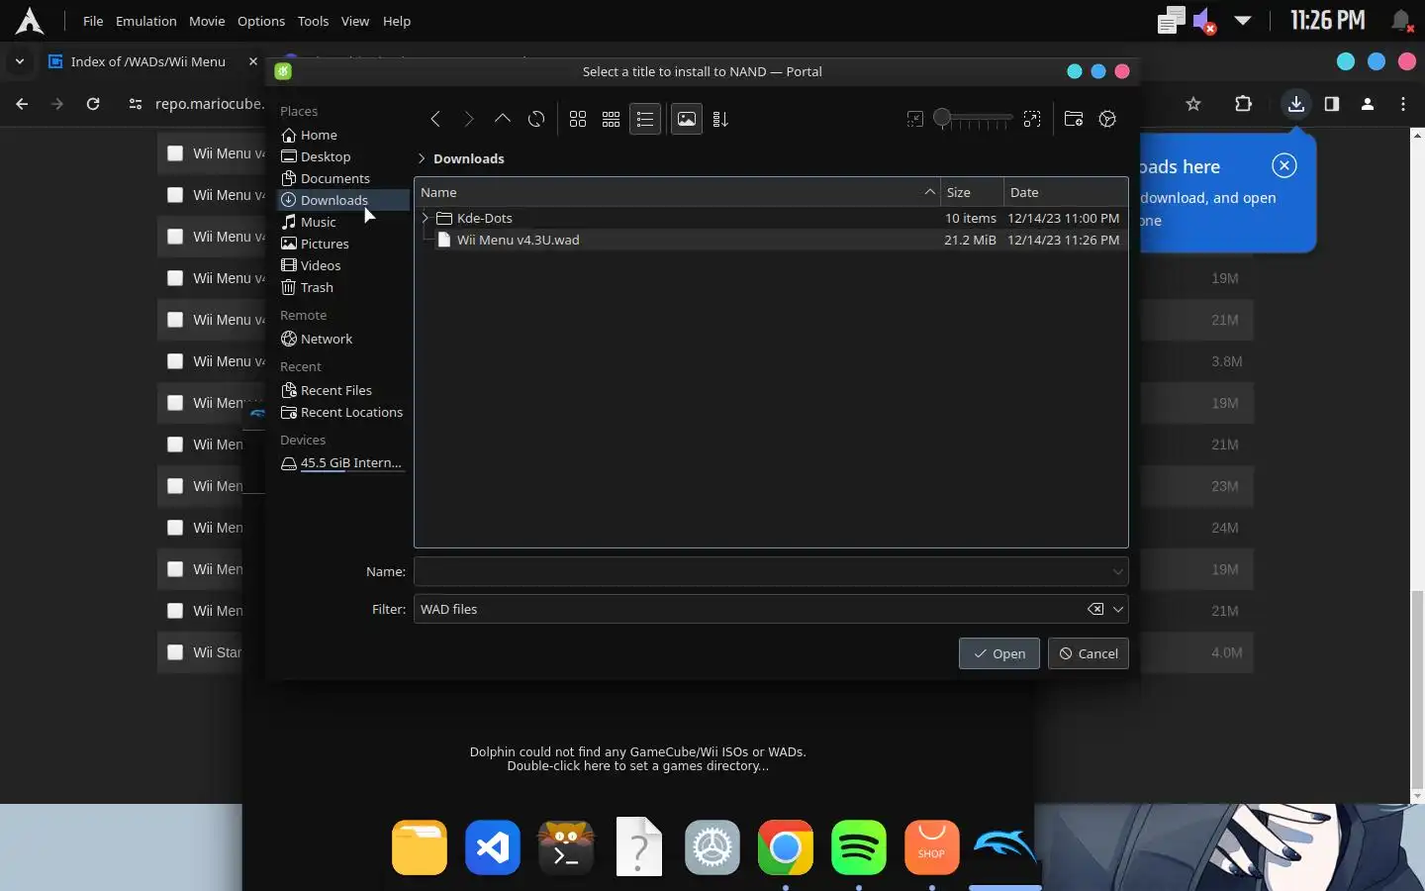Go back in file dialog navigation
1425x891 pixels.
pos(435,119)
